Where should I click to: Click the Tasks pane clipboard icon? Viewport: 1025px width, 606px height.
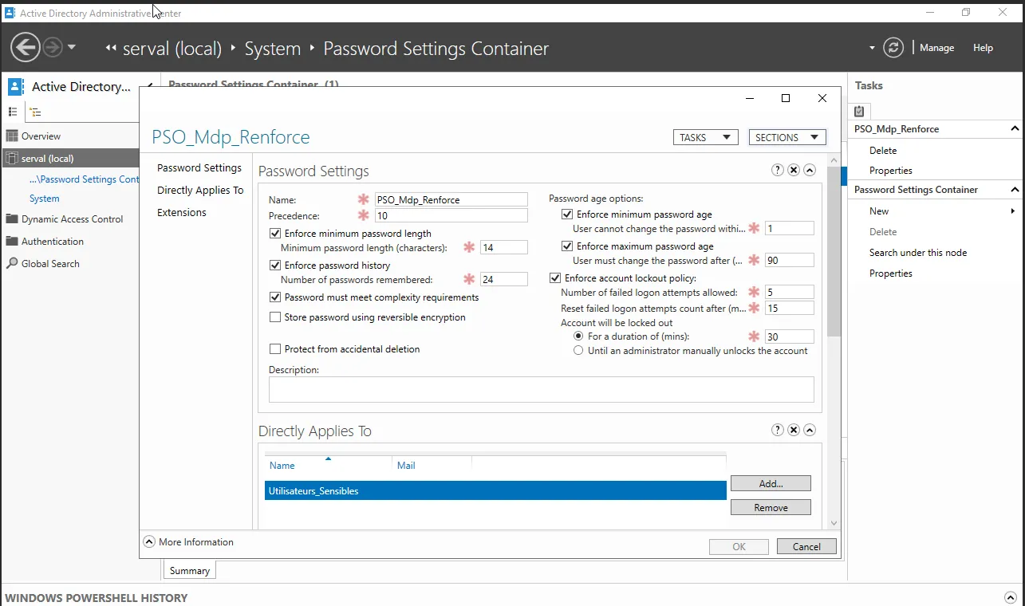(x=859, y=112)
